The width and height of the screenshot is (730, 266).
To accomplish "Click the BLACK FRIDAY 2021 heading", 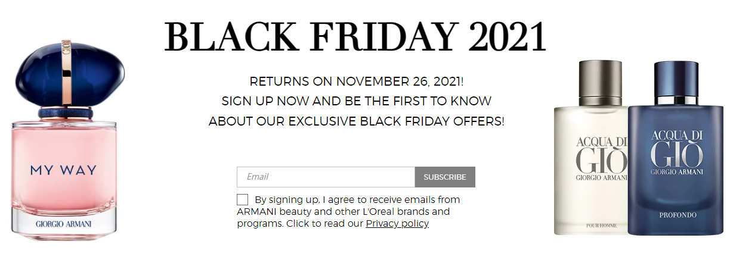I will tap(355, 36).
